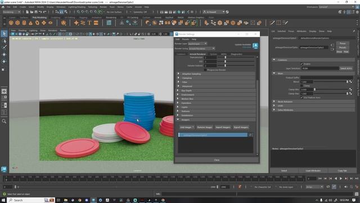The image size is (360, 203).
Task: Click the New Scene icon
Action: pos(28,12)
